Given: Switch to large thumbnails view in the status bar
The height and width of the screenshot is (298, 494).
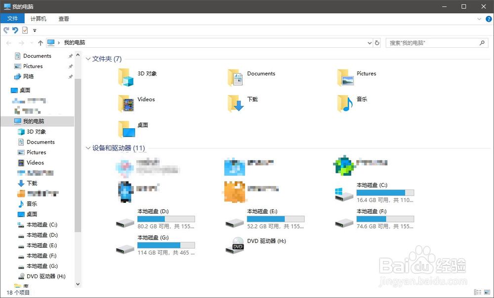Looking at the screenshot, I should (487, 292).
